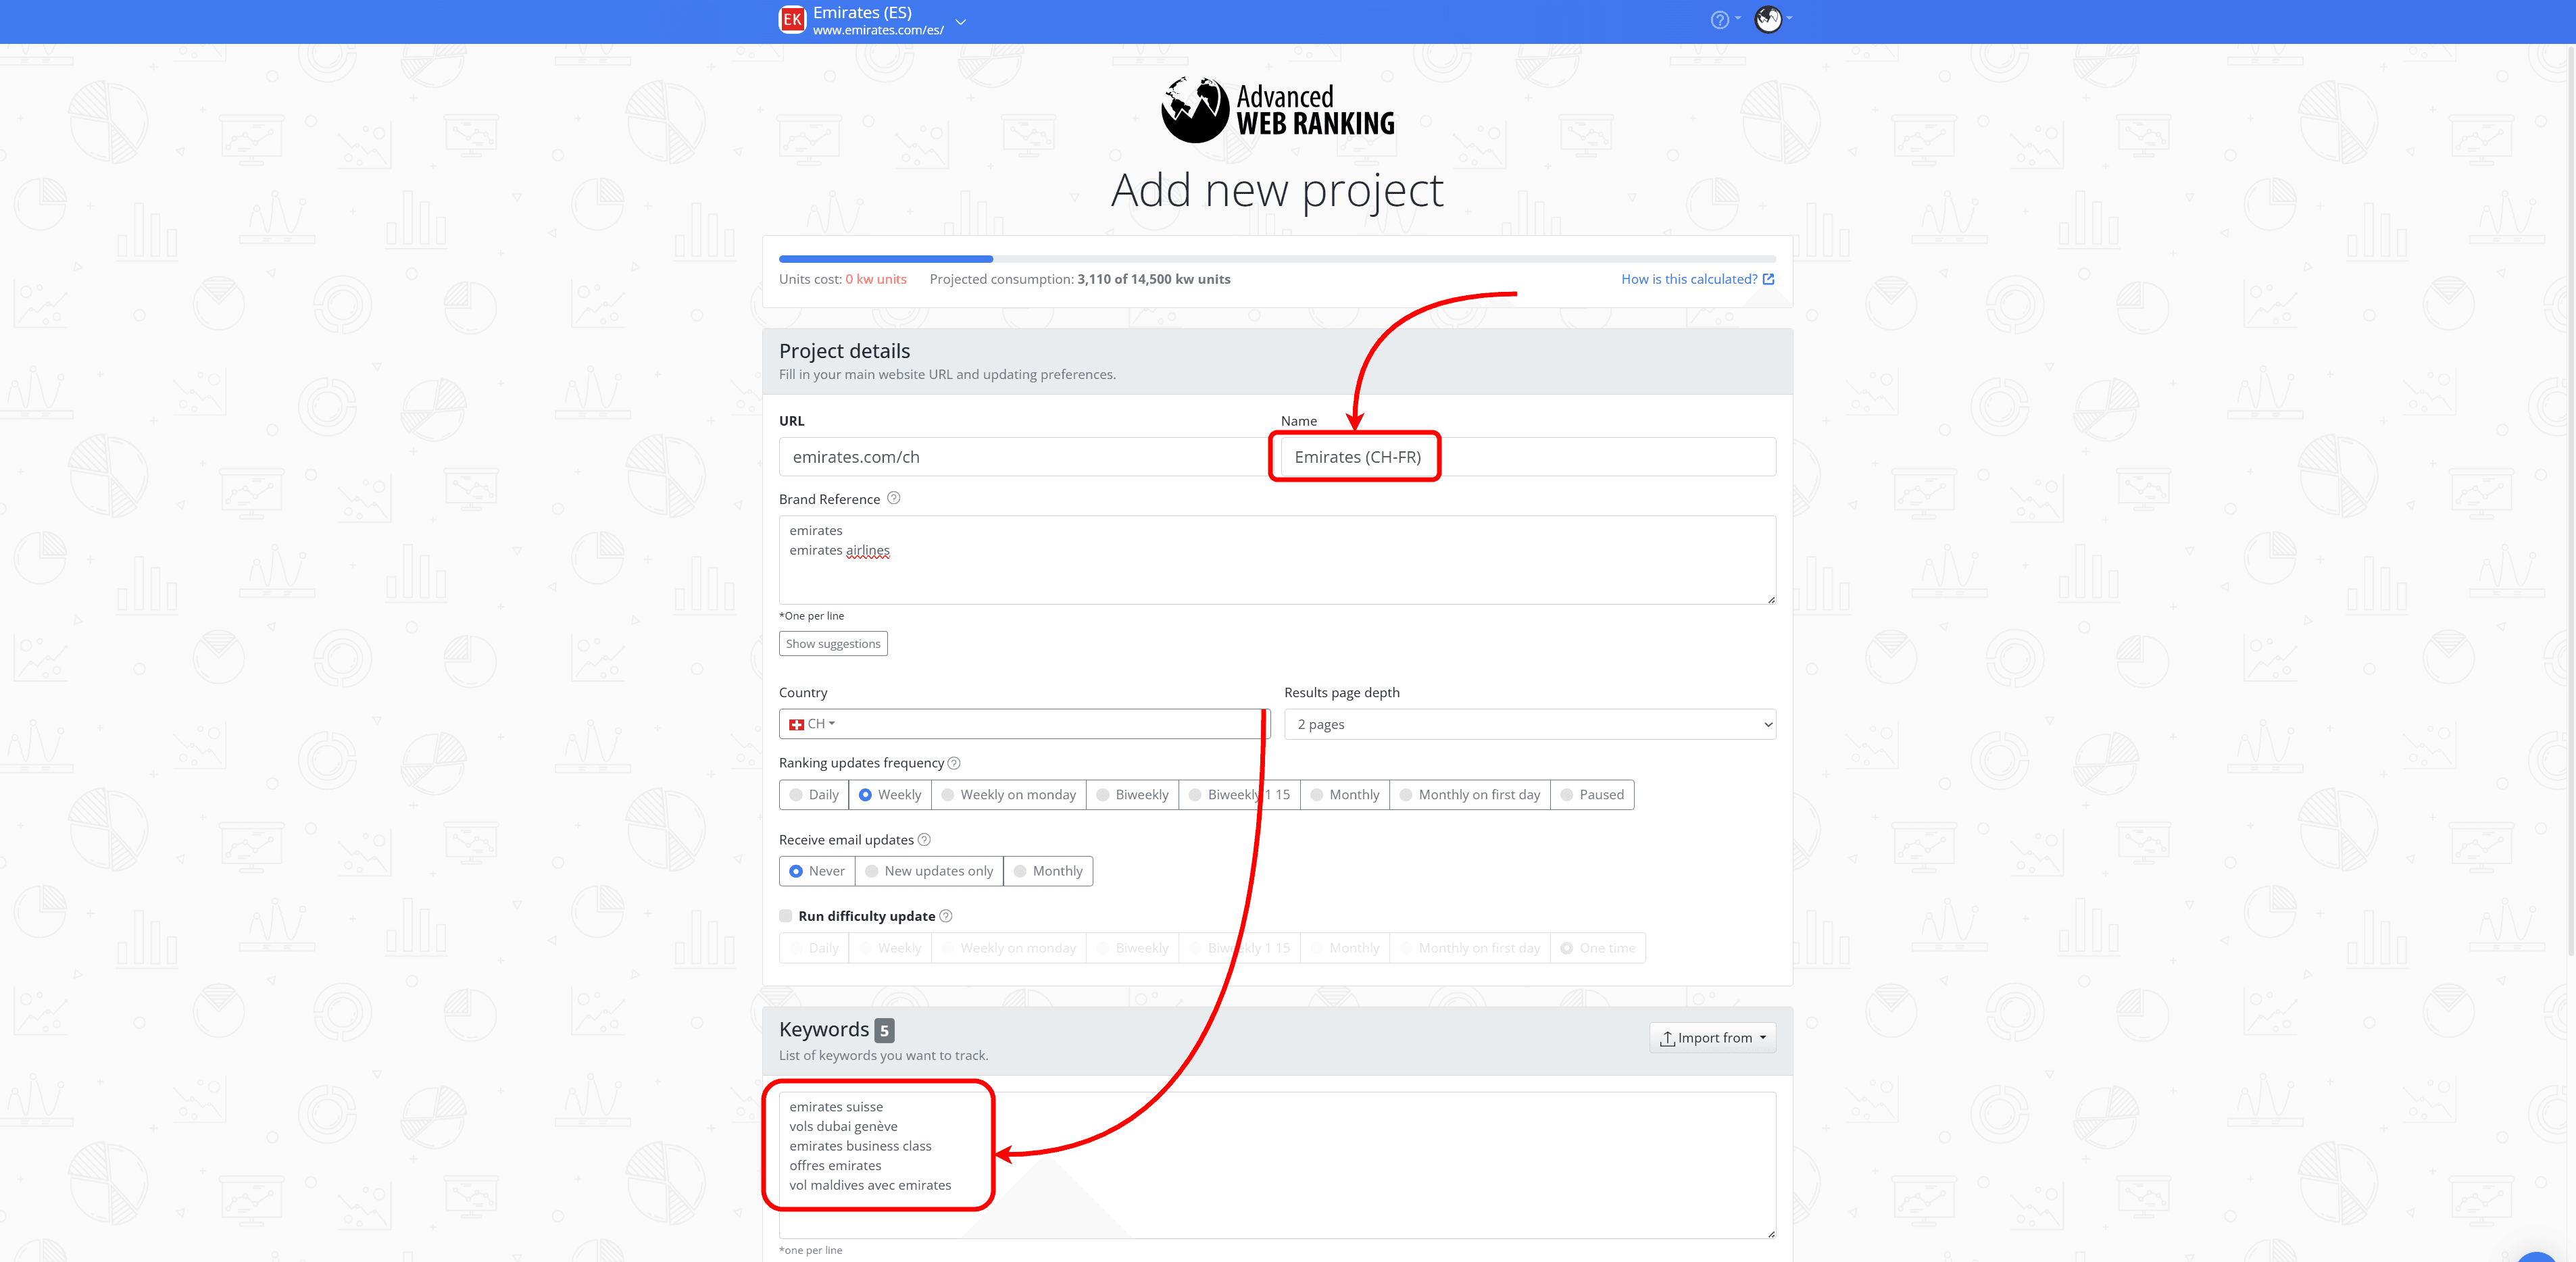The height and width of the screenshot is (1262, 2576).
Task: Click the Keywords count badge showing 5
Action: [884, 1031]
